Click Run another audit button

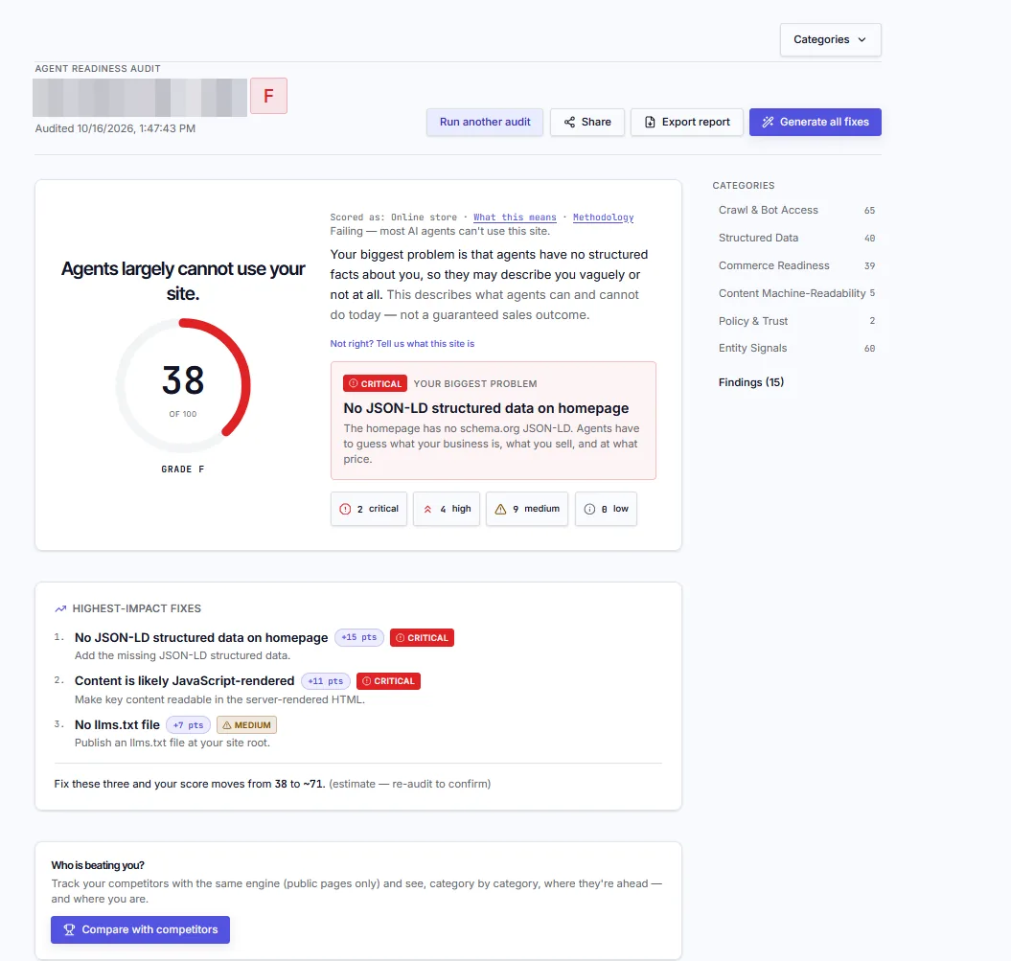click(485, 122)
